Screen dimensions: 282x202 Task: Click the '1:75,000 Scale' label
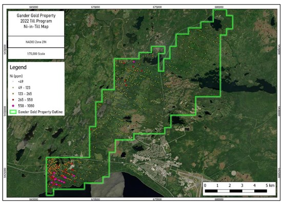click(36, 54)
